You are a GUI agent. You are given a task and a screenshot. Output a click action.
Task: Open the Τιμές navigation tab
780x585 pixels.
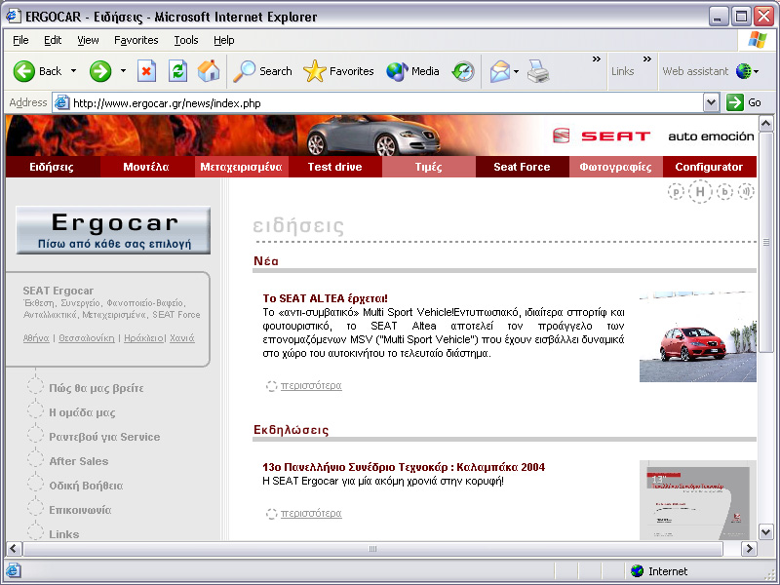429,167
